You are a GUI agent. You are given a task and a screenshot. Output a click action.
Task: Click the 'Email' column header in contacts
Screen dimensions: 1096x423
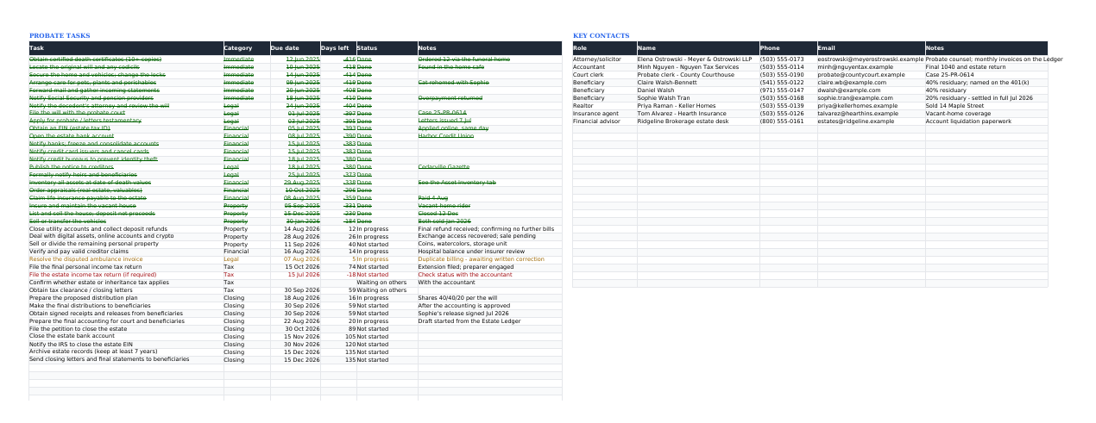[x=871, y=48]
